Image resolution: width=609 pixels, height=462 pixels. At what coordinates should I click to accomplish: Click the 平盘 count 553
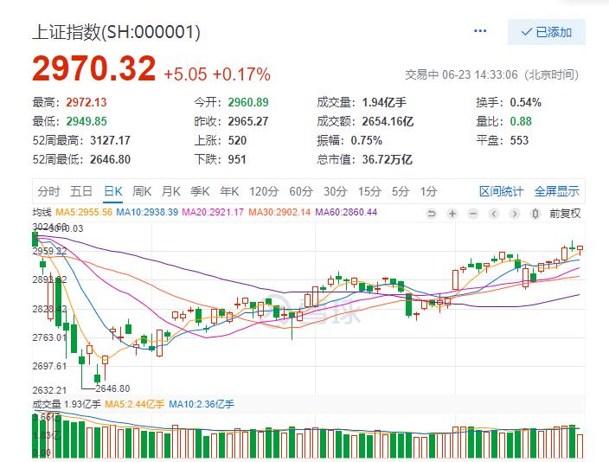click(x=519, y=140)
